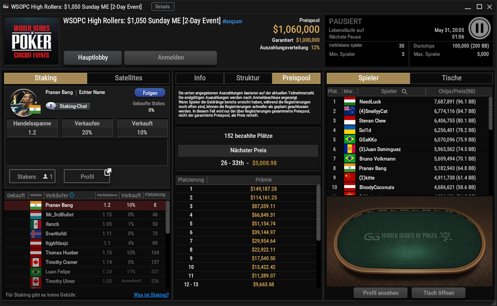
Task: Open the Hauptlobby
Action: [93, 58]
